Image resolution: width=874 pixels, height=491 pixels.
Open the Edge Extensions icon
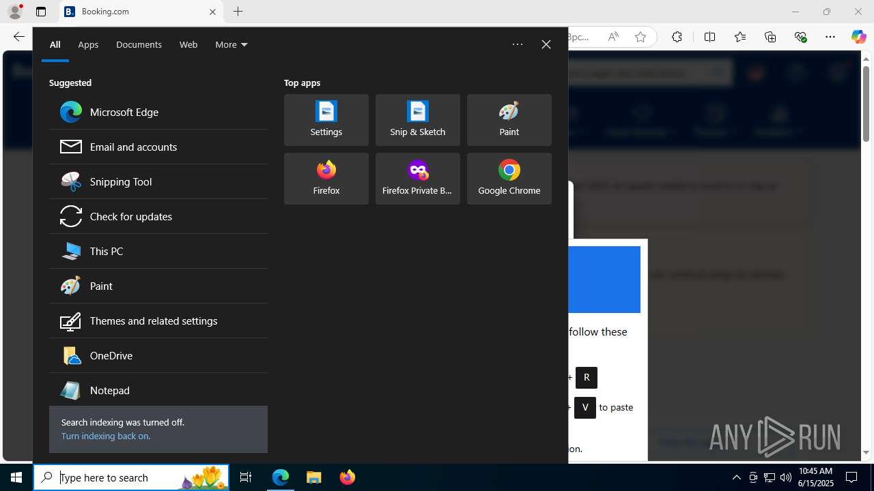677,37
